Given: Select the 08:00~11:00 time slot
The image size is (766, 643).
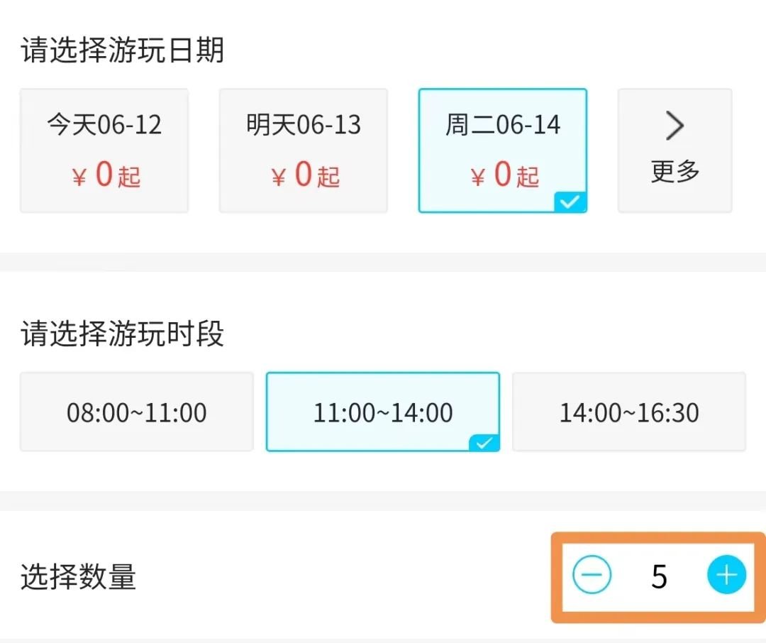Looking at the screenshot, I should pyautogui.click(x=136, y=412).
